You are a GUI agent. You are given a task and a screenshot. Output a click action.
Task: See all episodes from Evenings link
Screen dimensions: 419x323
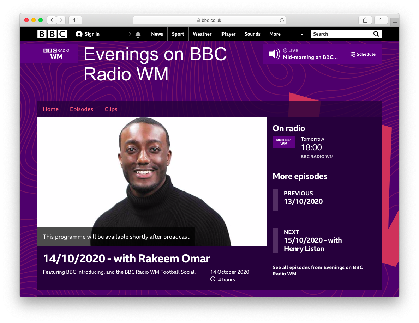(318, 270)
